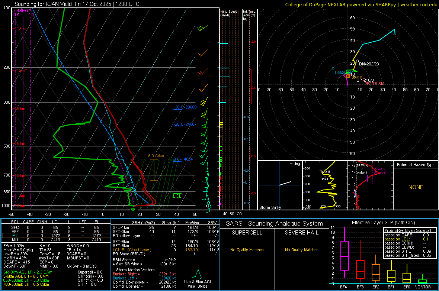Click the EF0 axis label

point(407,287)
